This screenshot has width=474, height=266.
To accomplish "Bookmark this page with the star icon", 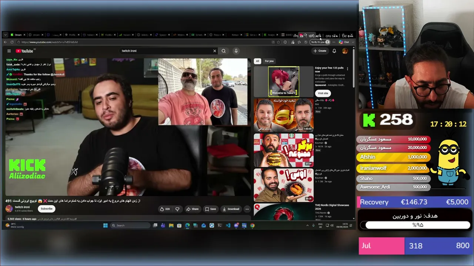I will [x=278, y=42].
